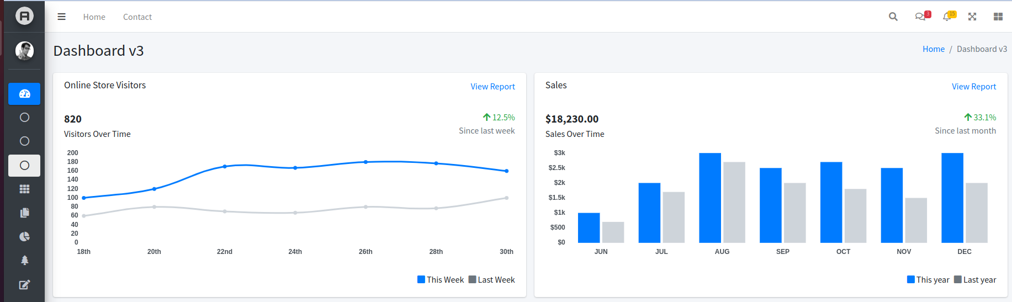Click the Since last week label
This screenshot has height=302, width=1012.
[x=487, y=131]
